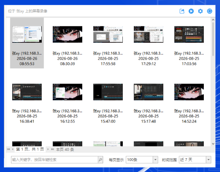This screenshot has width=220, height=172.
Task: Select recording thumbnail 2026-08-25 17:55:58
Action: [x=108, y=35]
